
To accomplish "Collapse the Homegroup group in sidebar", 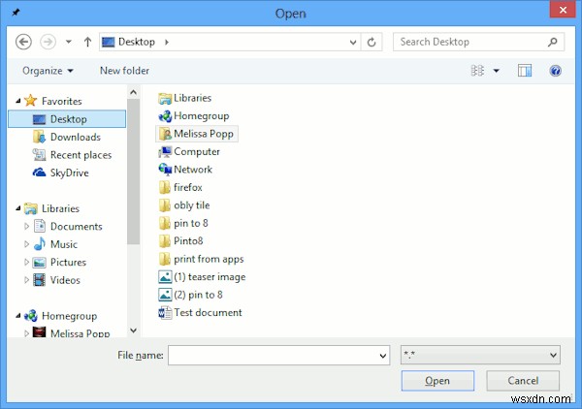I will (17, 316).
